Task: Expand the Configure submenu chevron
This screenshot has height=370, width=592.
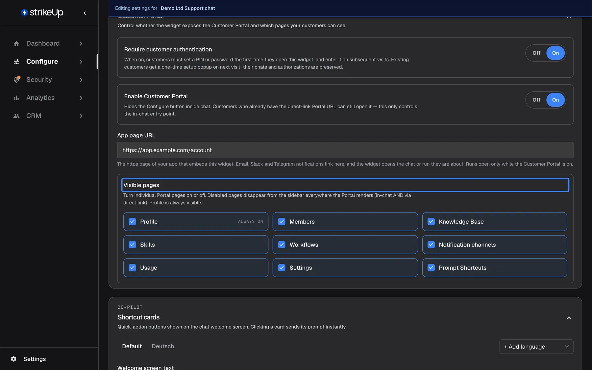Action: click(x=81, y=62)
